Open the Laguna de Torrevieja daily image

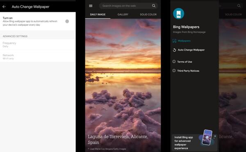point(123,85)
